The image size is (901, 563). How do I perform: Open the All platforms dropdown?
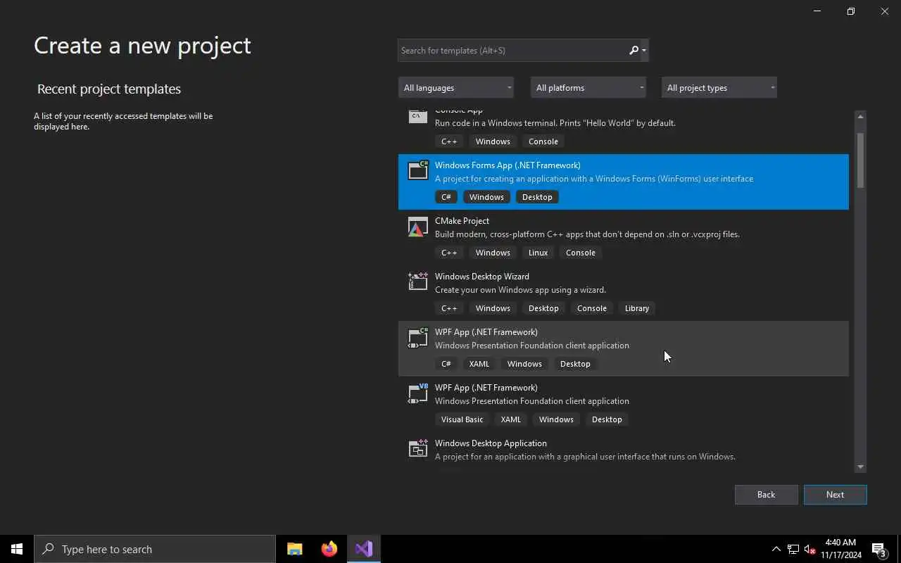pyautogui.click(x=588, y=87)
